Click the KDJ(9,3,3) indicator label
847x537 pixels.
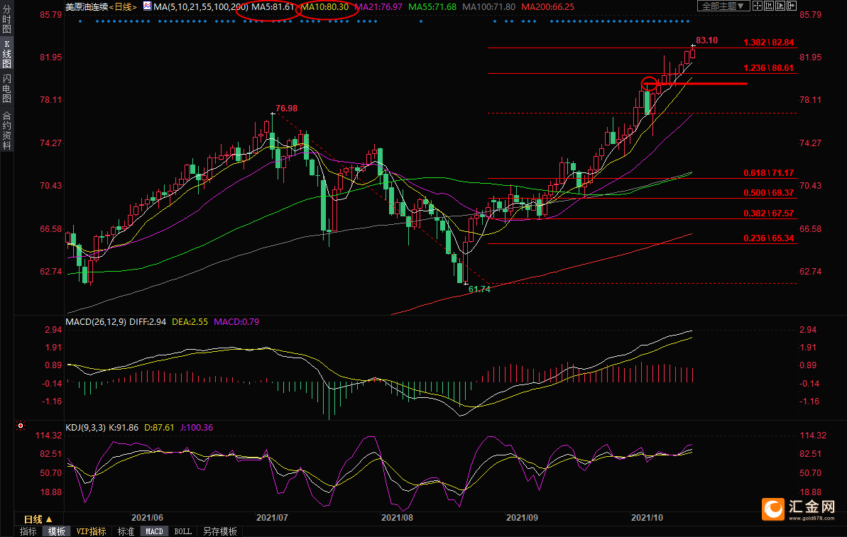pyautogui.click(x=86, y=428)
